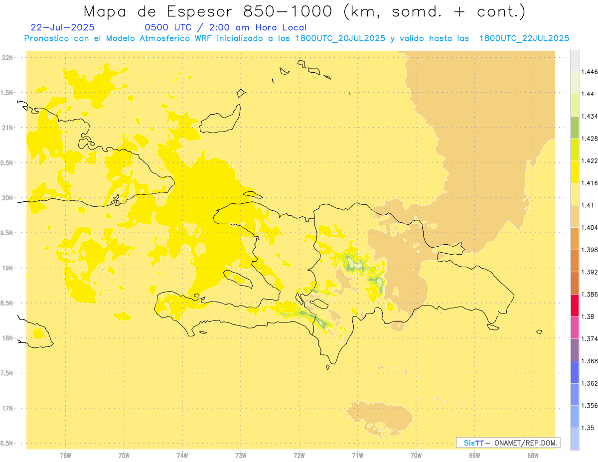
Task: Click the colorbar value 1.422
Action: tap(590, 161)
